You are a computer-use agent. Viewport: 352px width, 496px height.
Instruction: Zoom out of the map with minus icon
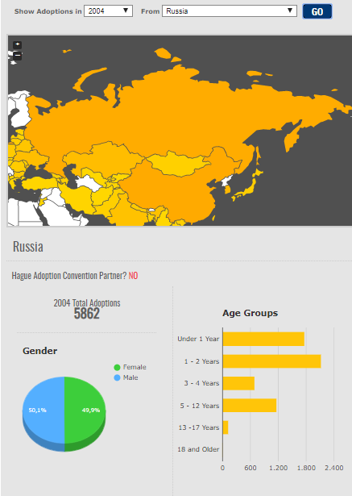coord(17,56)
